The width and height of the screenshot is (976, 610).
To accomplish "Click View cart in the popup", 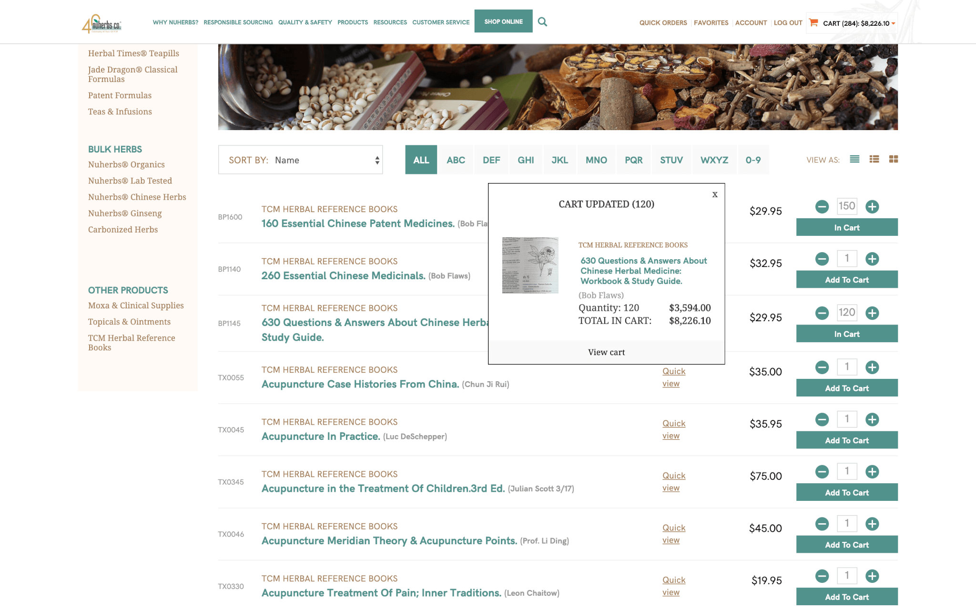I will tap(606, 352).
